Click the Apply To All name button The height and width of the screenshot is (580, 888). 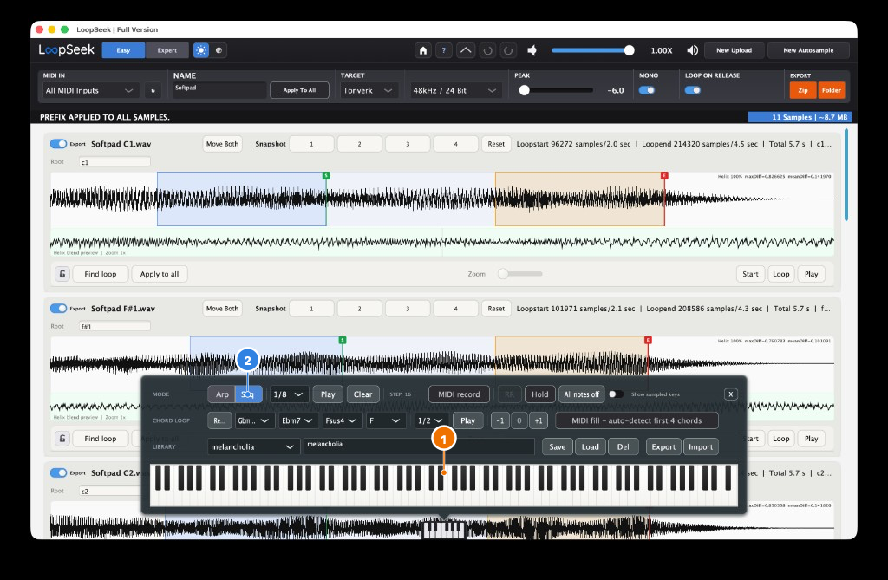[x=299, y=91]
